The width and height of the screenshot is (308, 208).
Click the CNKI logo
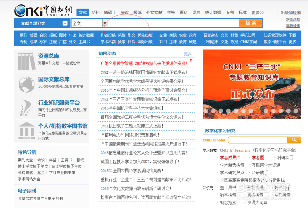click(43, 10)
